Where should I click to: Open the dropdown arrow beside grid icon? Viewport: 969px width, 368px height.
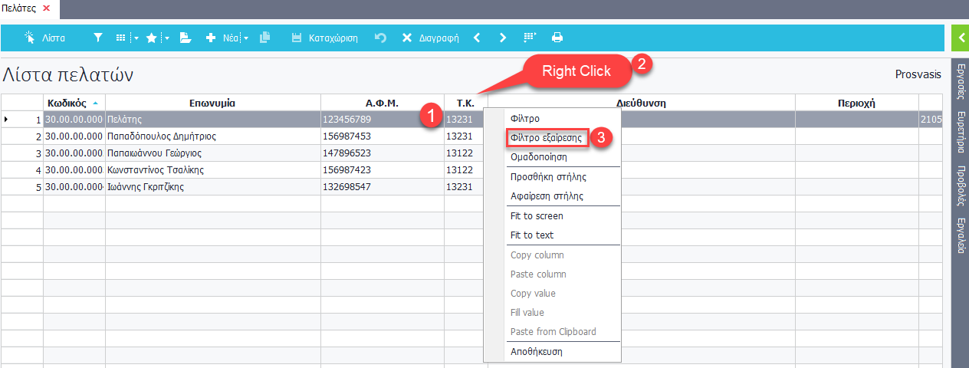click(136, 38)
